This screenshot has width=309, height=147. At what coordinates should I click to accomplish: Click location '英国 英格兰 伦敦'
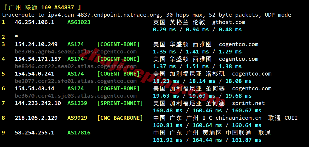coord(179,22)
